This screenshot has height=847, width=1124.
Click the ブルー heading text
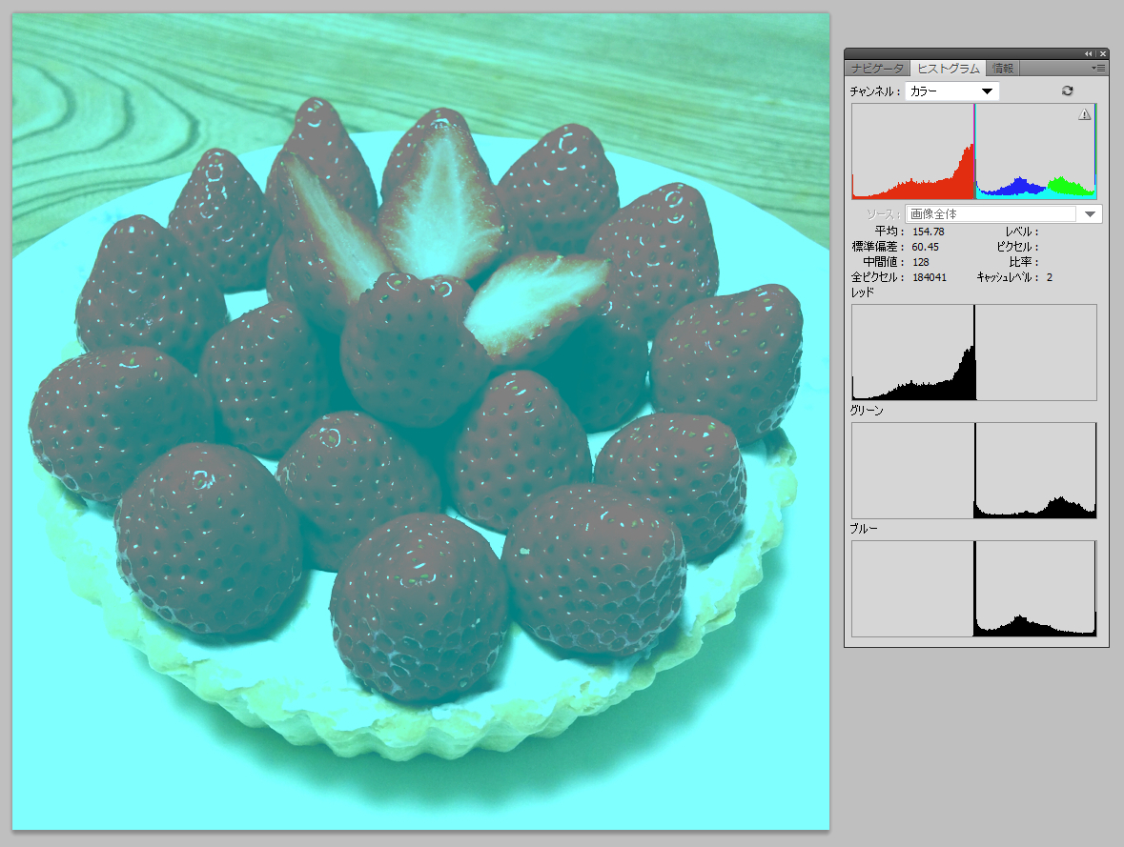tap(864, 529)
